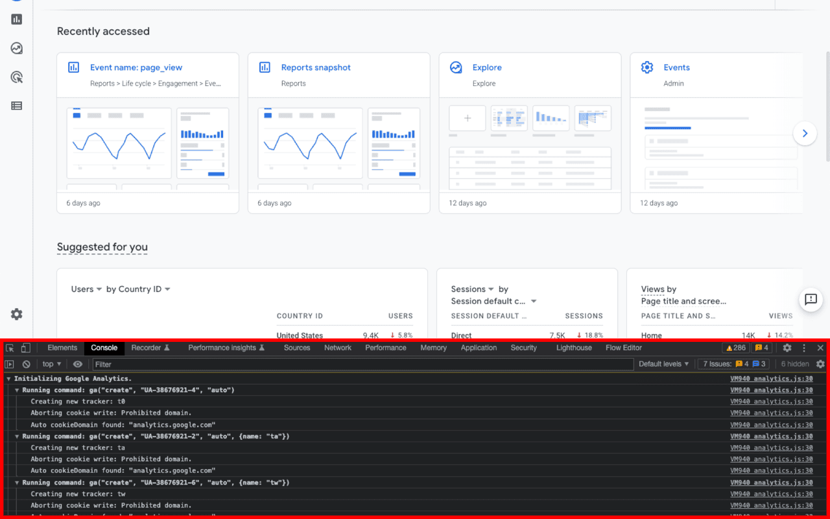Create a live expression with the eye icon
830x519 pixels.
(77, 364)
